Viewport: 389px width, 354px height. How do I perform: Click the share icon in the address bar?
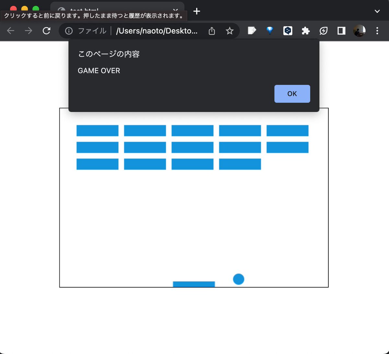tap(212, 31)
